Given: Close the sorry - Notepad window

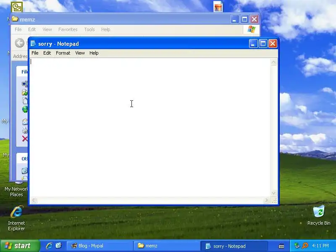Looking at the screenshot, I should pyautogui.click(x=273, y=44).
